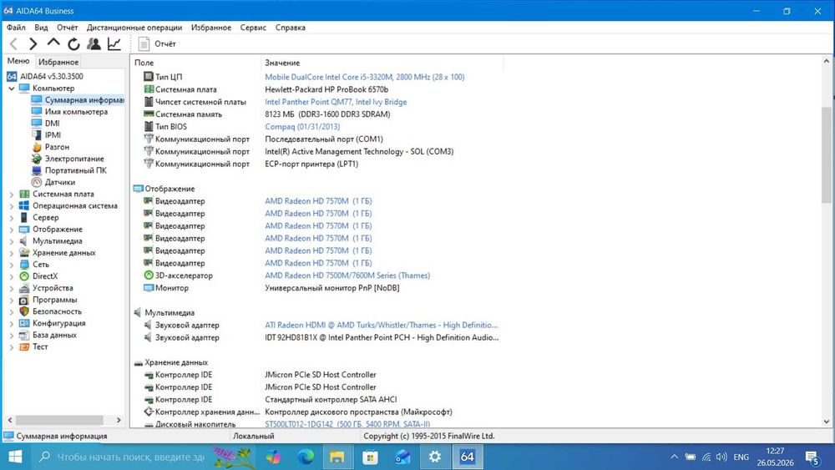This screenshot has width=835, height=470.
Task: Expand the DirectX tree node
Action: 12,276
